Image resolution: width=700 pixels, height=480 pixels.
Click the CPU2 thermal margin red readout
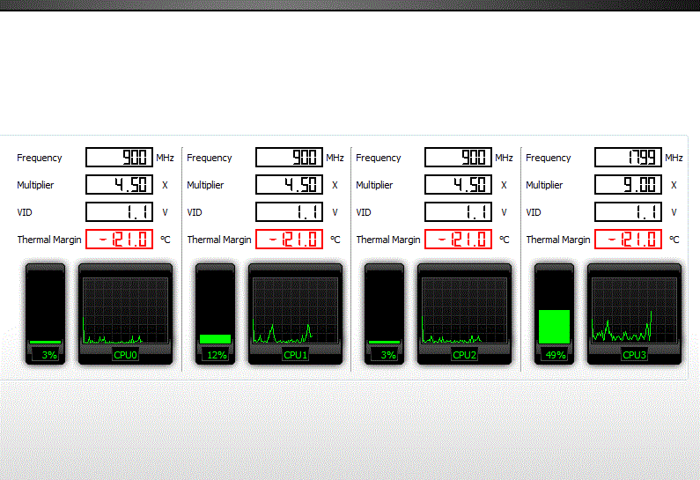[458, 239]
